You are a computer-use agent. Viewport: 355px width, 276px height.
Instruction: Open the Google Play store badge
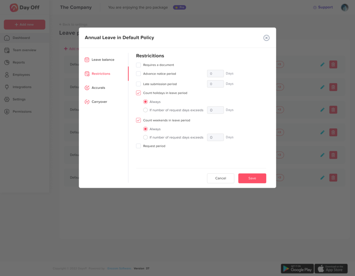[x=297, y=268]
